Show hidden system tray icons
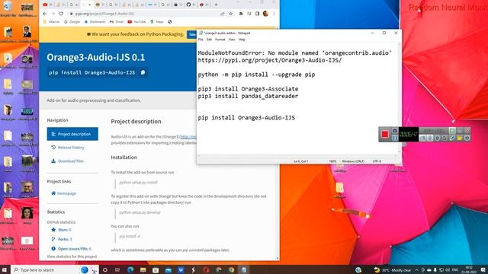The width and height of the screenshot is (488, 274). pyautogui.click(x=416, y=269)
